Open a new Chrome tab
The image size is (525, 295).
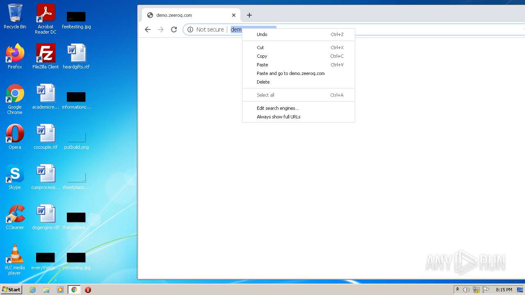249,15
